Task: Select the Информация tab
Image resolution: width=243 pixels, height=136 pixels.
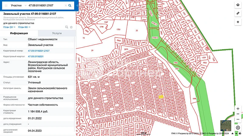Action: tap(19, 34)
